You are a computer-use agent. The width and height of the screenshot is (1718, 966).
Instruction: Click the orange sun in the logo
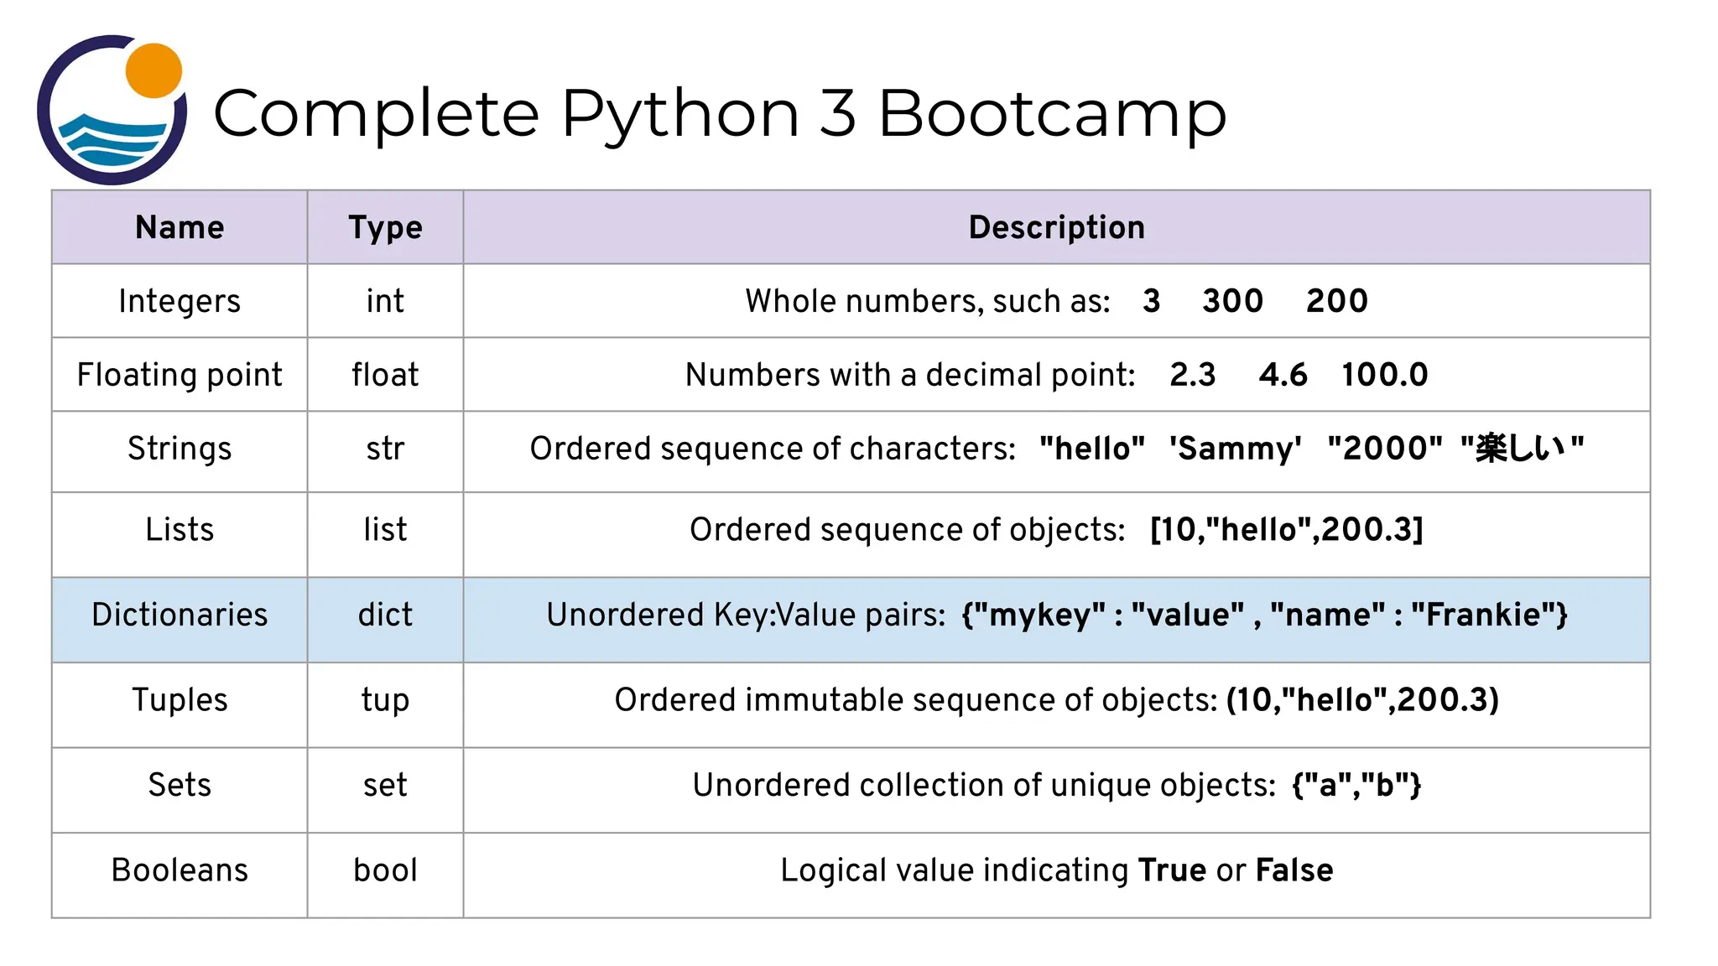coord(154,70)
